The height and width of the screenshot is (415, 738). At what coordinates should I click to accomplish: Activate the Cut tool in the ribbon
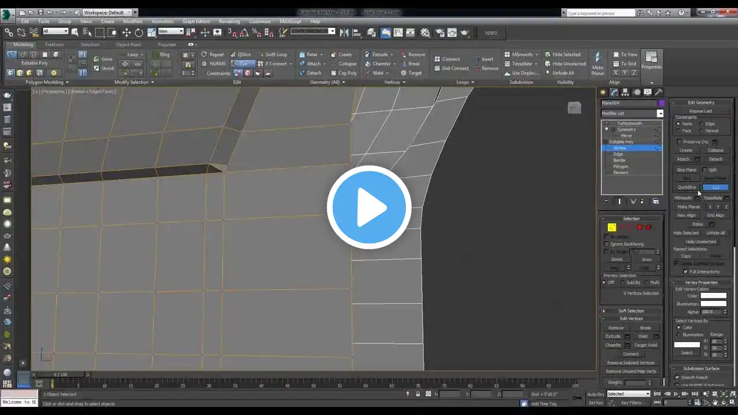(x=243, y=64)
